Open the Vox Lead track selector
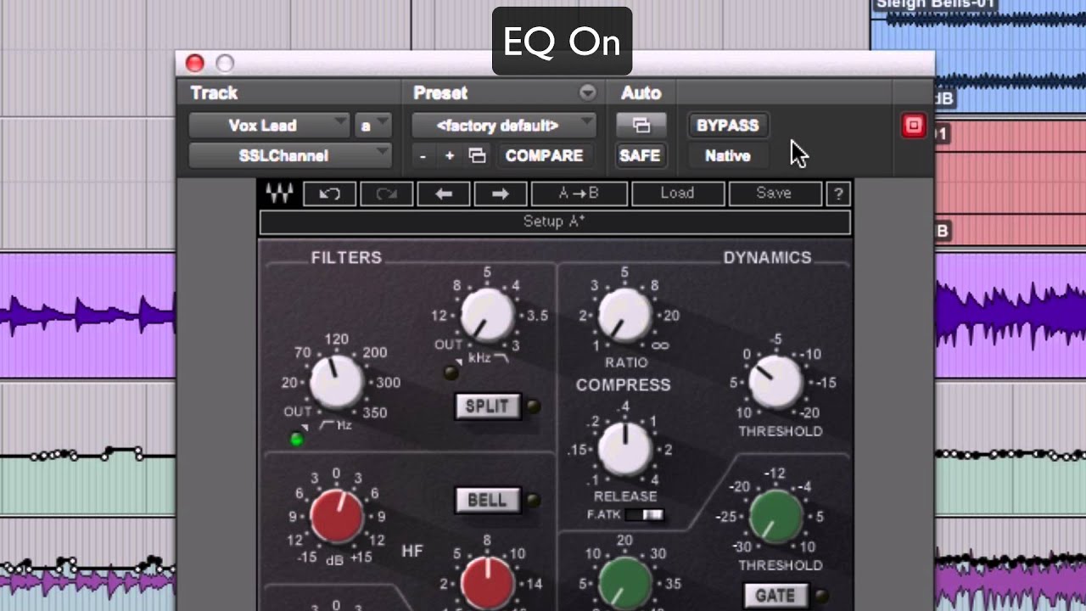Viewport: 1086px width, 611px height. (x=269, y=126)
